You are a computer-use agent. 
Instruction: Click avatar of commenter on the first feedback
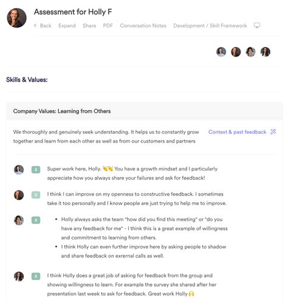(x=19, y=170)
